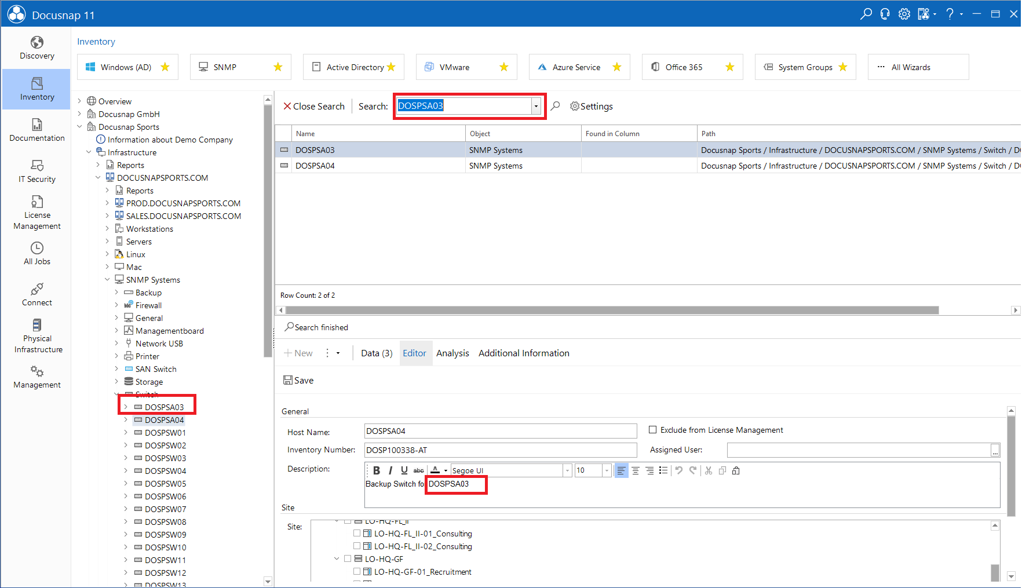This screenshot has width=1022, height=588.
Task: Center align the description text
Action: pos(636,470)
